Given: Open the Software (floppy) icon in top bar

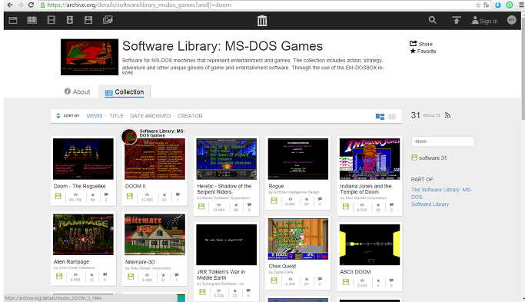Looking at the screenshot, I should [88, 20].
